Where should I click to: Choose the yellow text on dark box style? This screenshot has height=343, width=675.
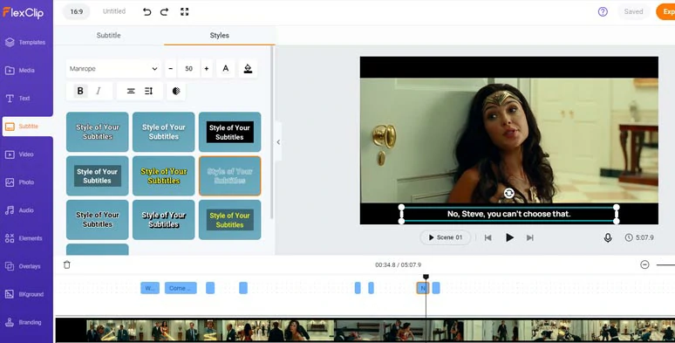point(230,220)
